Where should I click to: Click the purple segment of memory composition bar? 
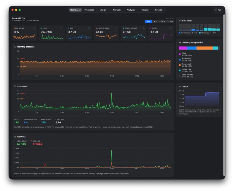(183, 48)
